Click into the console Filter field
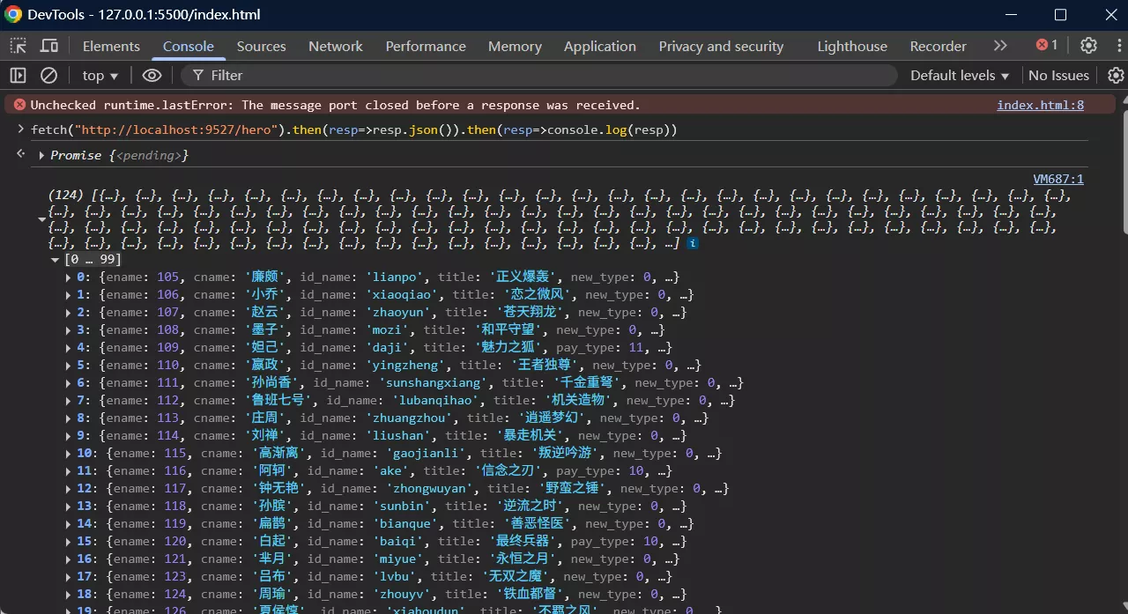Viewport: 1128px width, 614px height. (x=529, y=76)
